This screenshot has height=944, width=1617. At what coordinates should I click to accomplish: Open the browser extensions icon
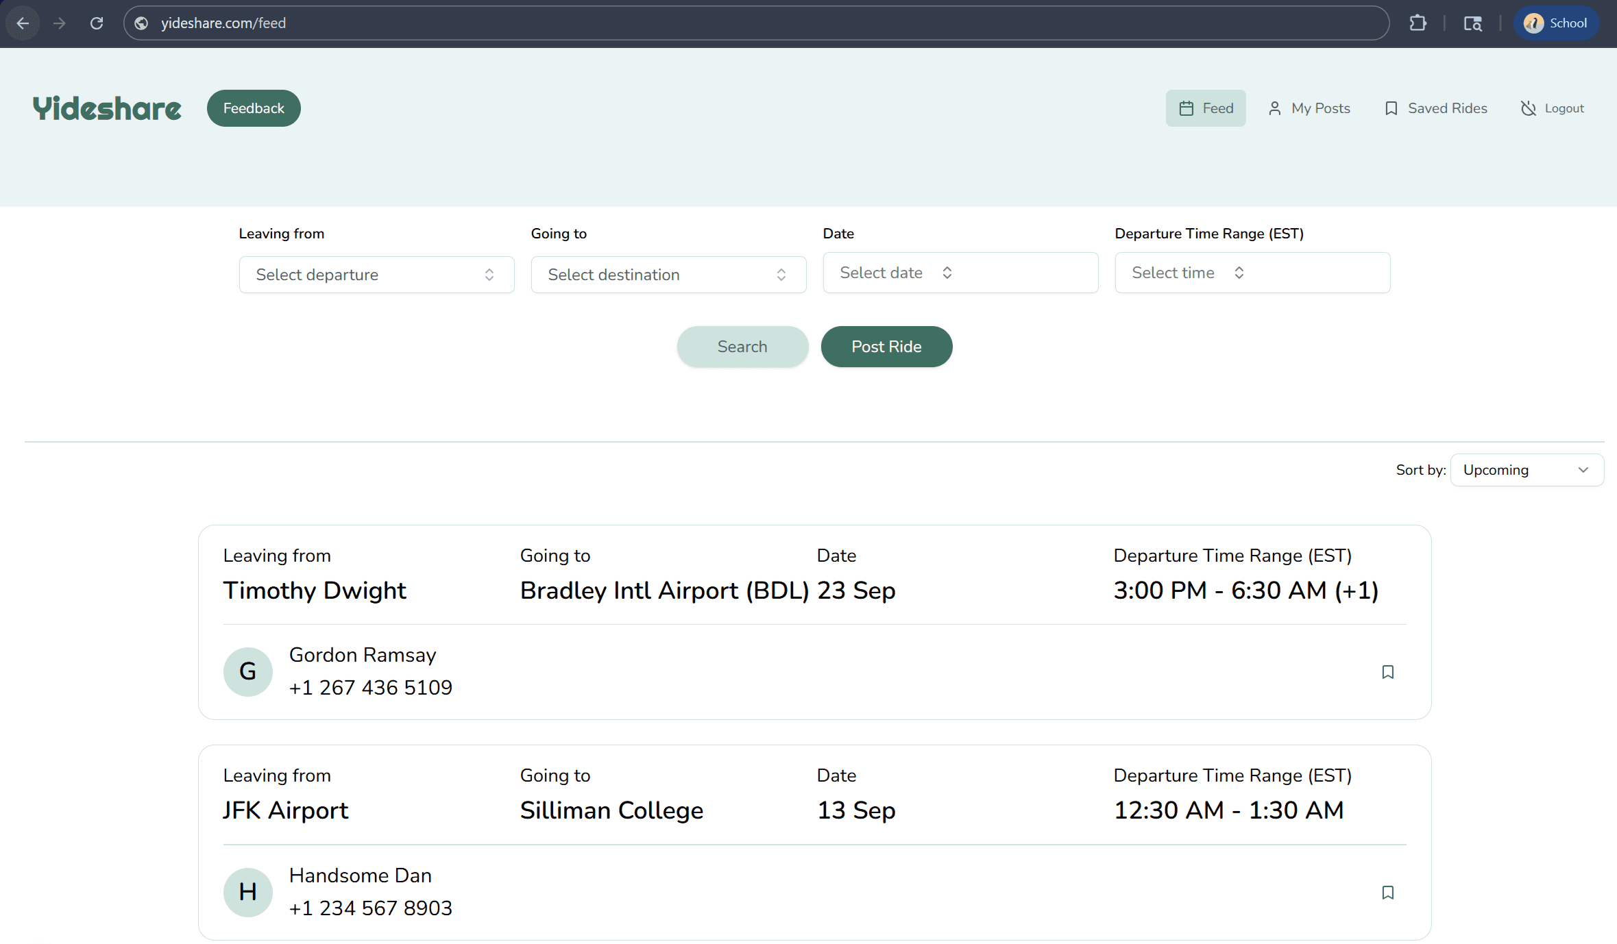[1418, 23]
